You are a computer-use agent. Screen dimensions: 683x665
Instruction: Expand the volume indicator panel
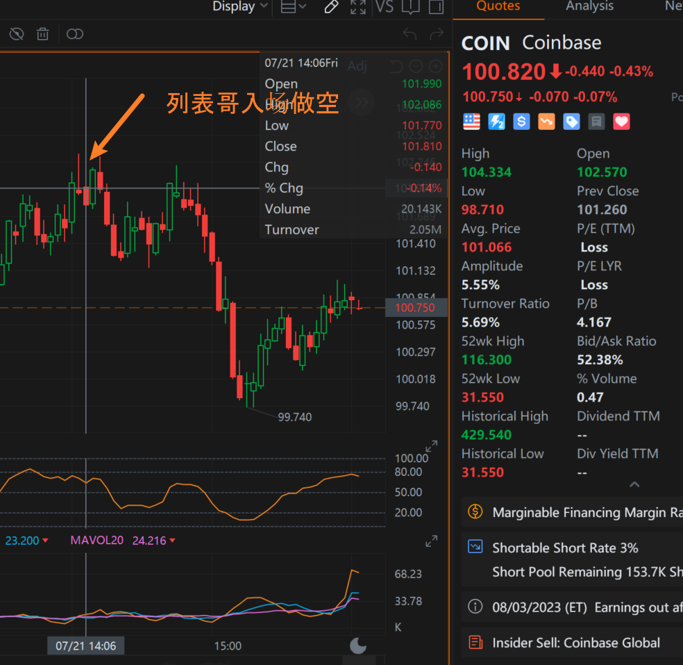click(x=431, y=541)
